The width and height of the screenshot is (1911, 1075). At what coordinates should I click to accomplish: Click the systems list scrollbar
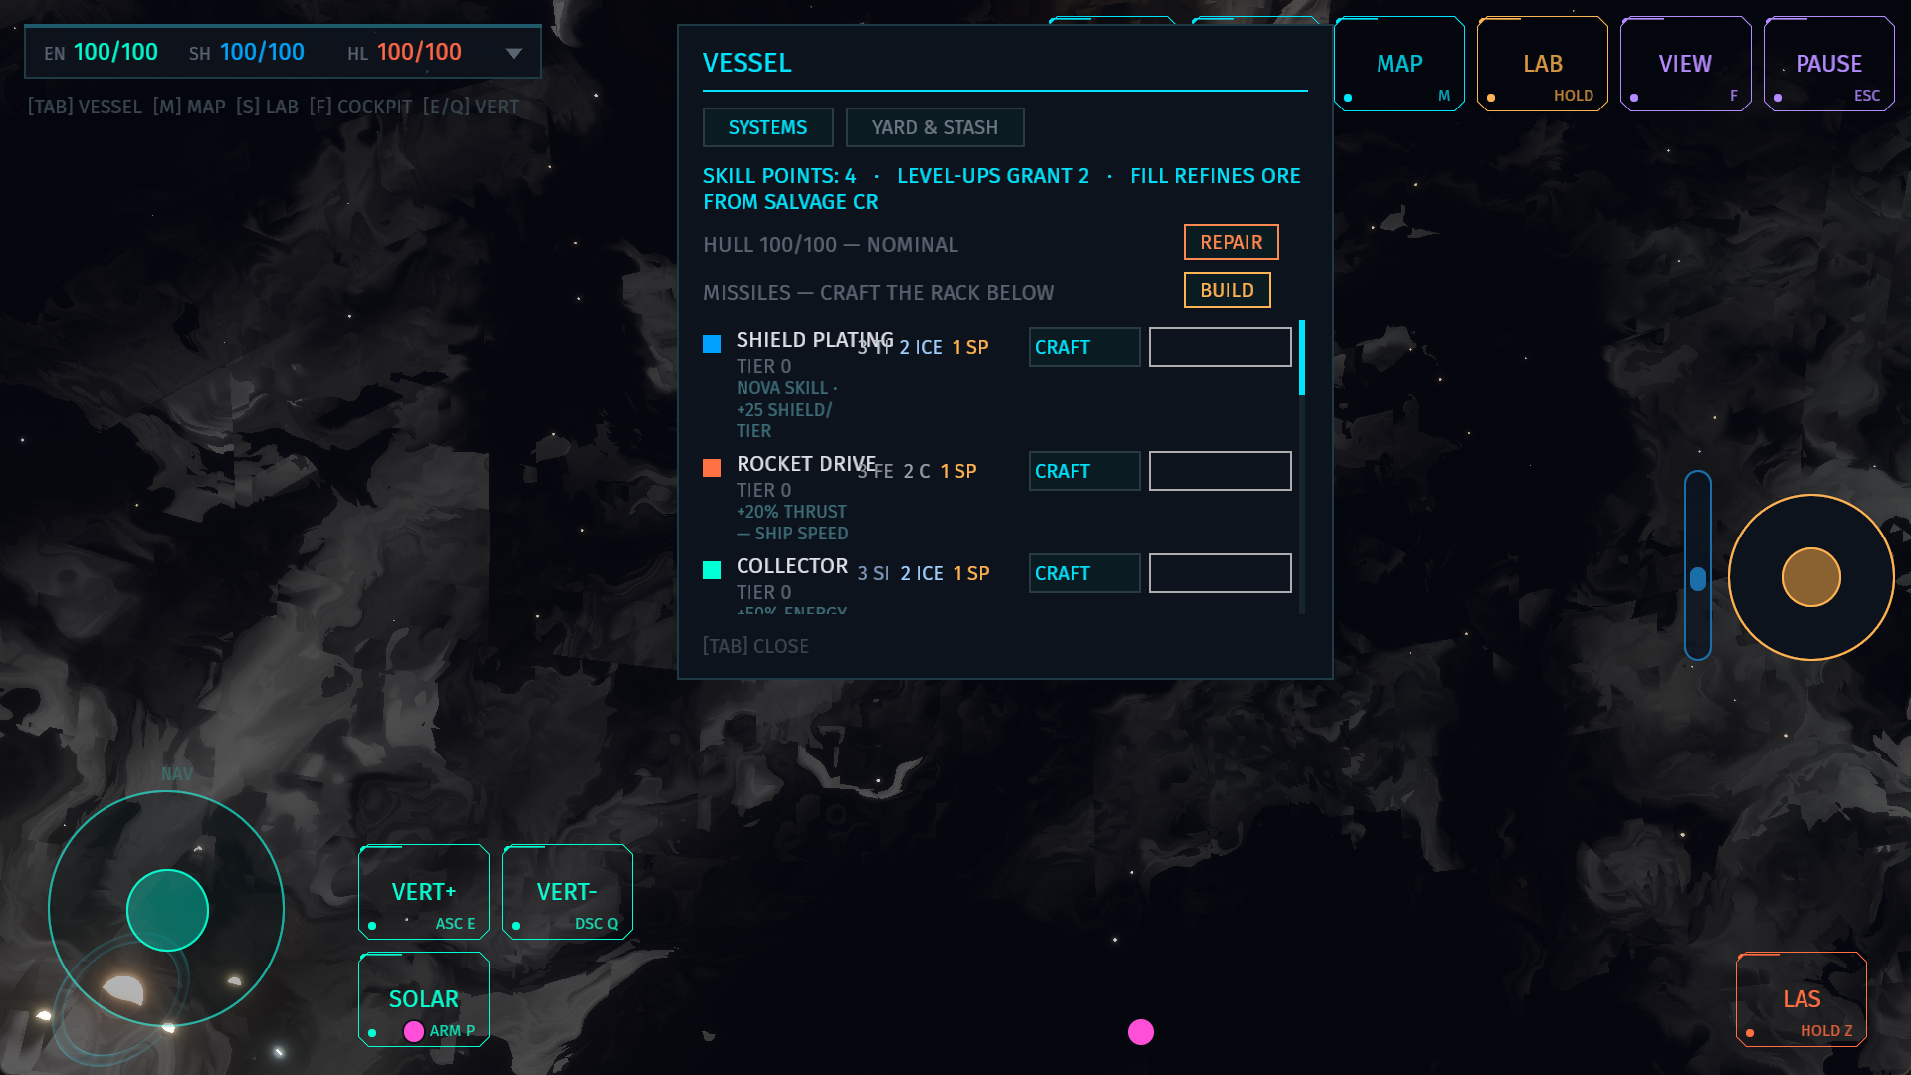[x=1302, y=358]
